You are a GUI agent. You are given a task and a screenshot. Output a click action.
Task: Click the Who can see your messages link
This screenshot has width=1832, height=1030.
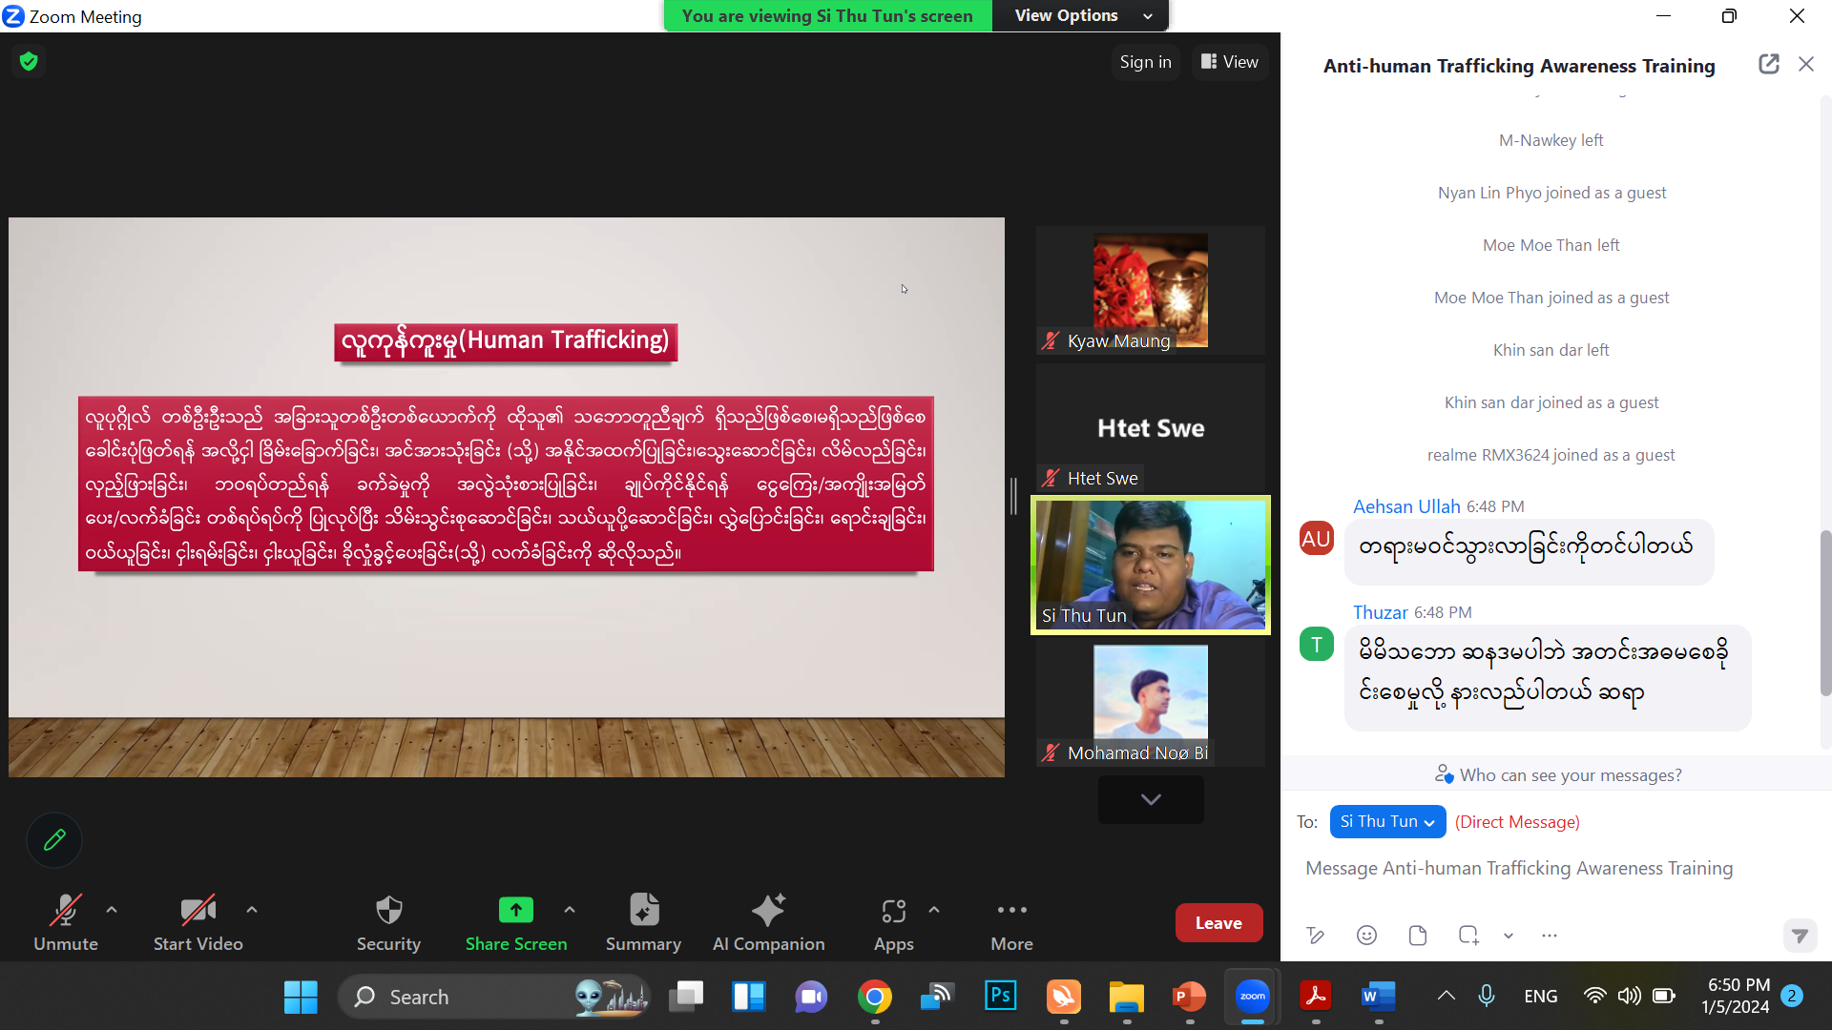(x=1558, y=774)
